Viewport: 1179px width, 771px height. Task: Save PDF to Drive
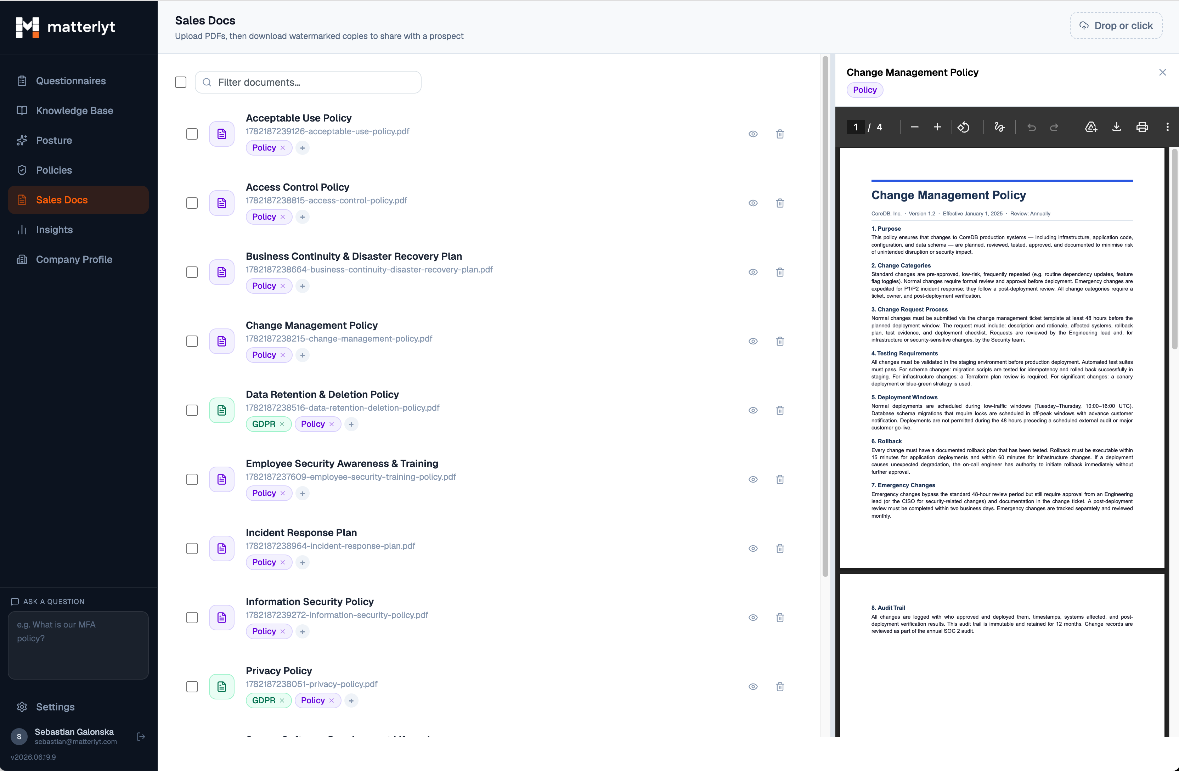(1091, 127)
